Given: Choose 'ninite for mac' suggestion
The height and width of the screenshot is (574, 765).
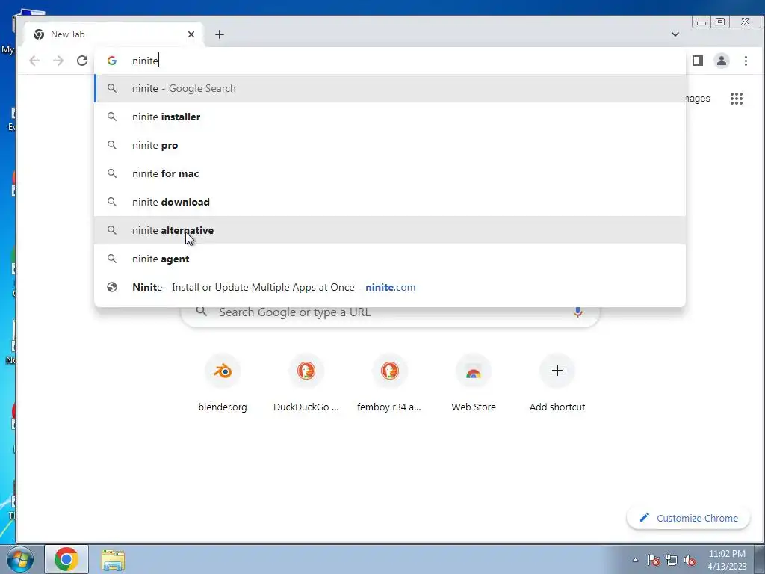Looking at the screenshot, I should click(x=390, y=173).
